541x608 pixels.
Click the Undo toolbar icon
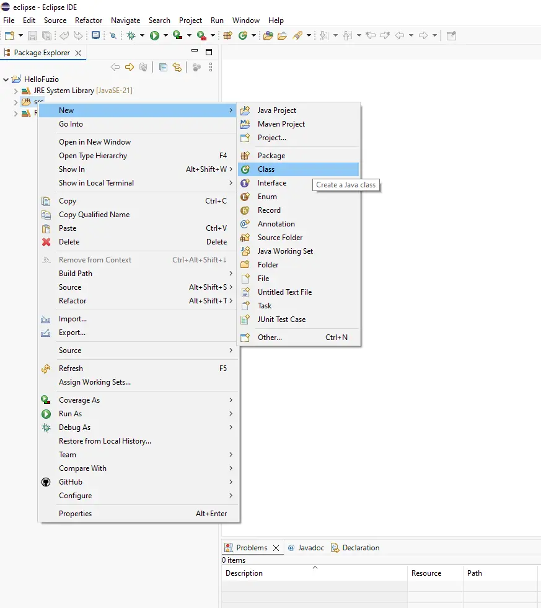click(x=64, y=36)
